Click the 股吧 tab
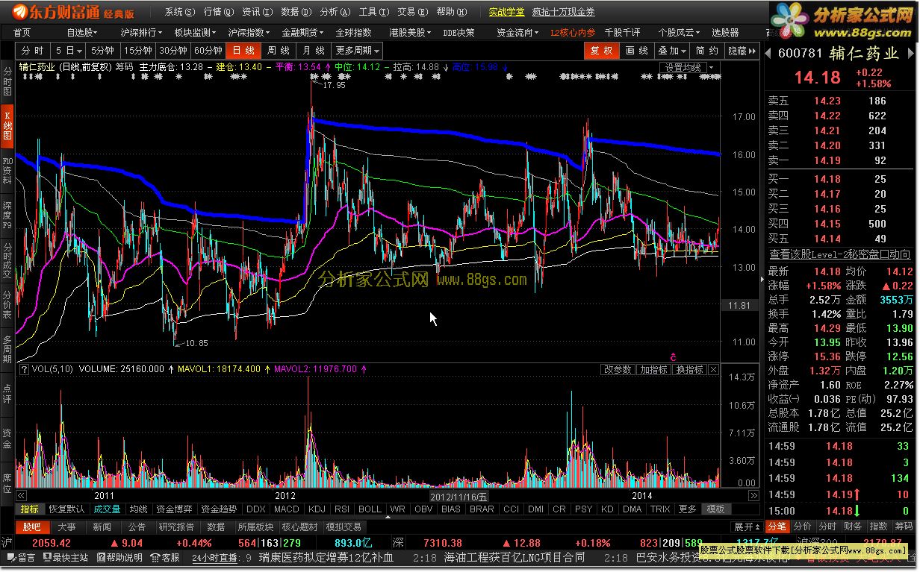920x572 pixels. (x=31, y=527)
